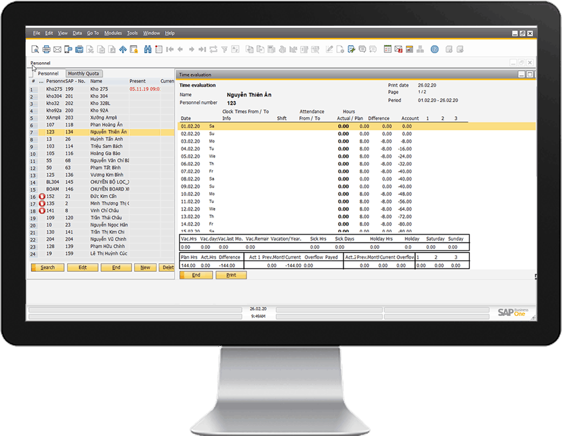Export to Word toolbar icon
Screen dimensions: 562x436
click(x=101, y=50)
